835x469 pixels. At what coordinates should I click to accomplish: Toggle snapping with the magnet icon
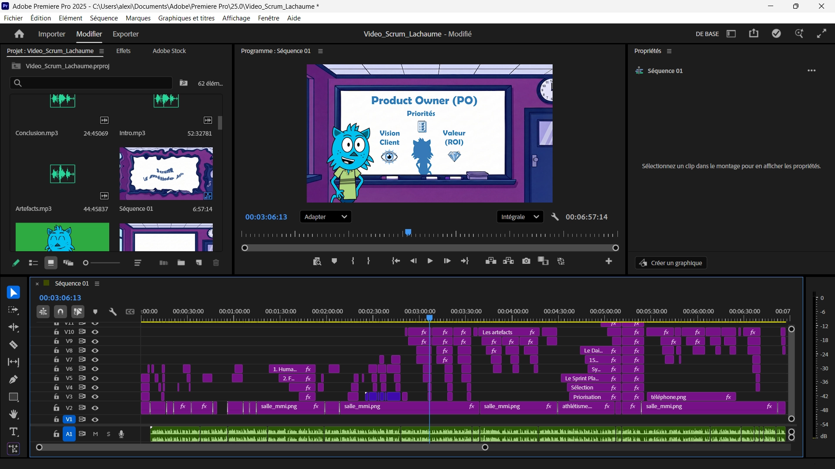(60, 312)
